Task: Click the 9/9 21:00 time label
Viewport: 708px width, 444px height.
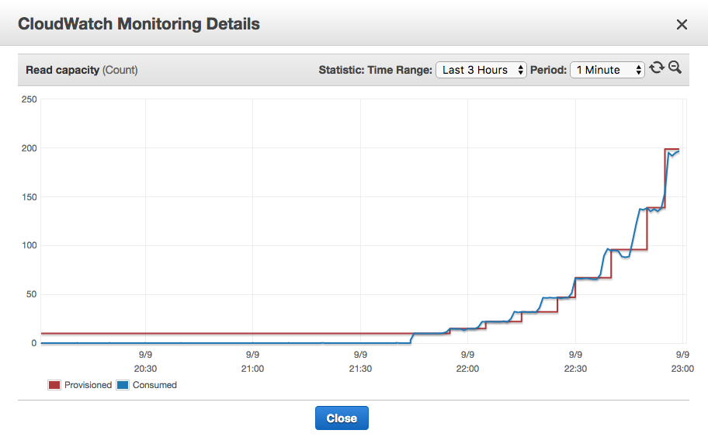Action: click(x=252, y=362)
